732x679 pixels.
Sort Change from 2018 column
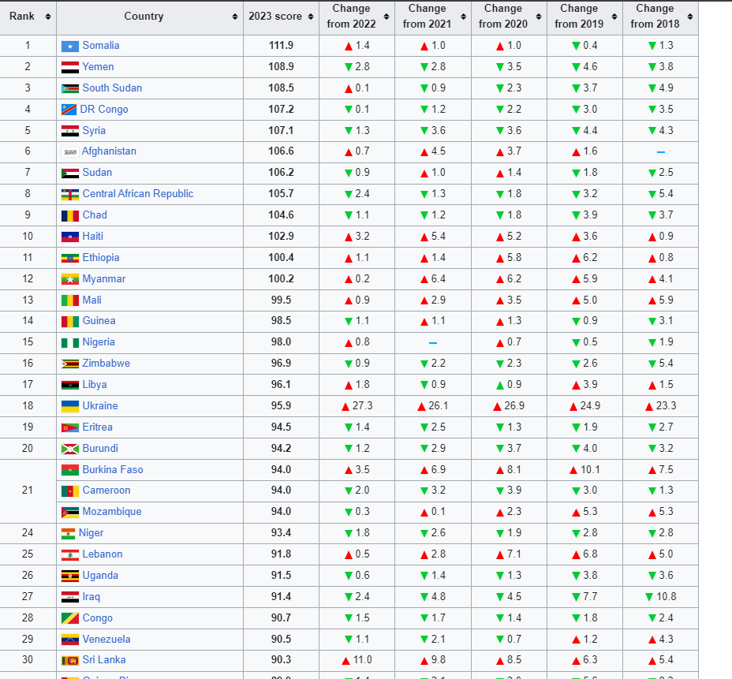(690, 17)
